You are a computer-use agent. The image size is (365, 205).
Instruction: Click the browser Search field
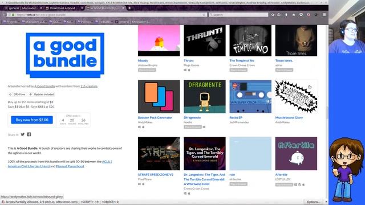click(x=238, y=15)
